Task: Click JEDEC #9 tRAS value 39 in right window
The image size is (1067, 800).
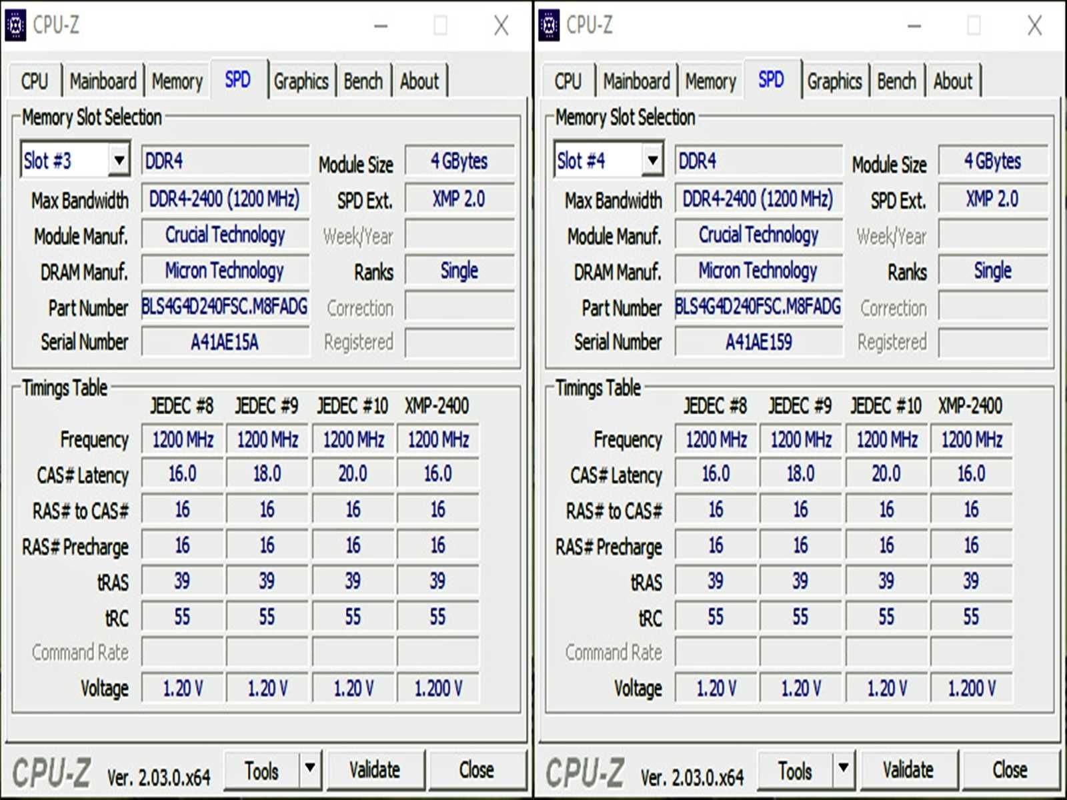Action: tap(800, 581)
